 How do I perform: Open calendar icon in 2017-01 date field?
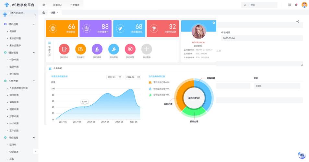120,77
